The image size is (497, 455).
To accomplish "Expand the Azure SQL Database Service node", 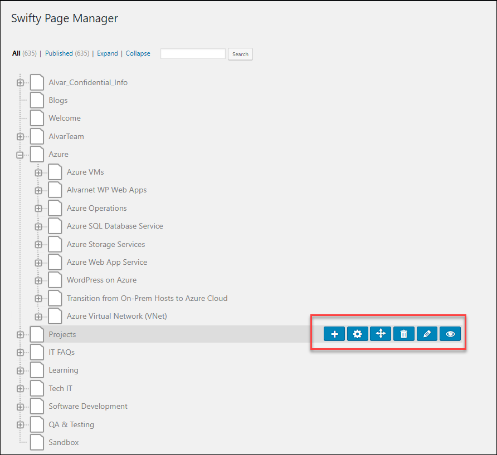I will pyautogui.click(x=38, y=226).
